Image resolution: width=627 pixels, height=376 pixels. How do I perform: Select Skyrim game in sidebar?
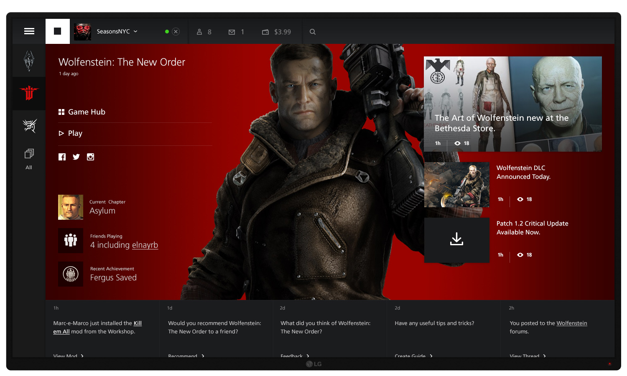point(29,61)
